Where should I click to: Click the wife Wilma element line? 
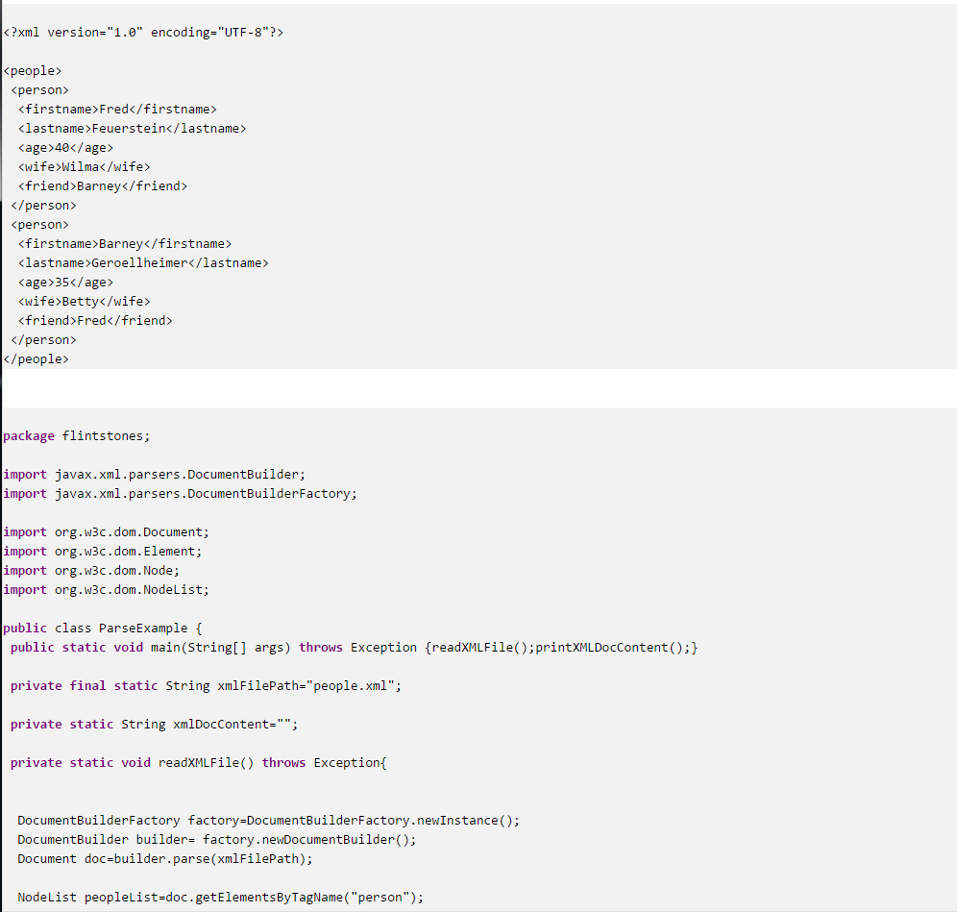(x=84, y=167)
